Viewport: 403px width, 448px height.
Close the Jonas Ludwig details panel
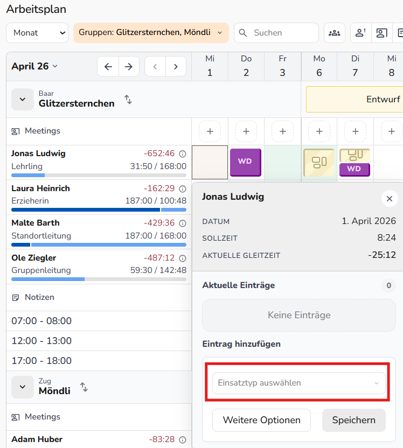coord(389,198)
